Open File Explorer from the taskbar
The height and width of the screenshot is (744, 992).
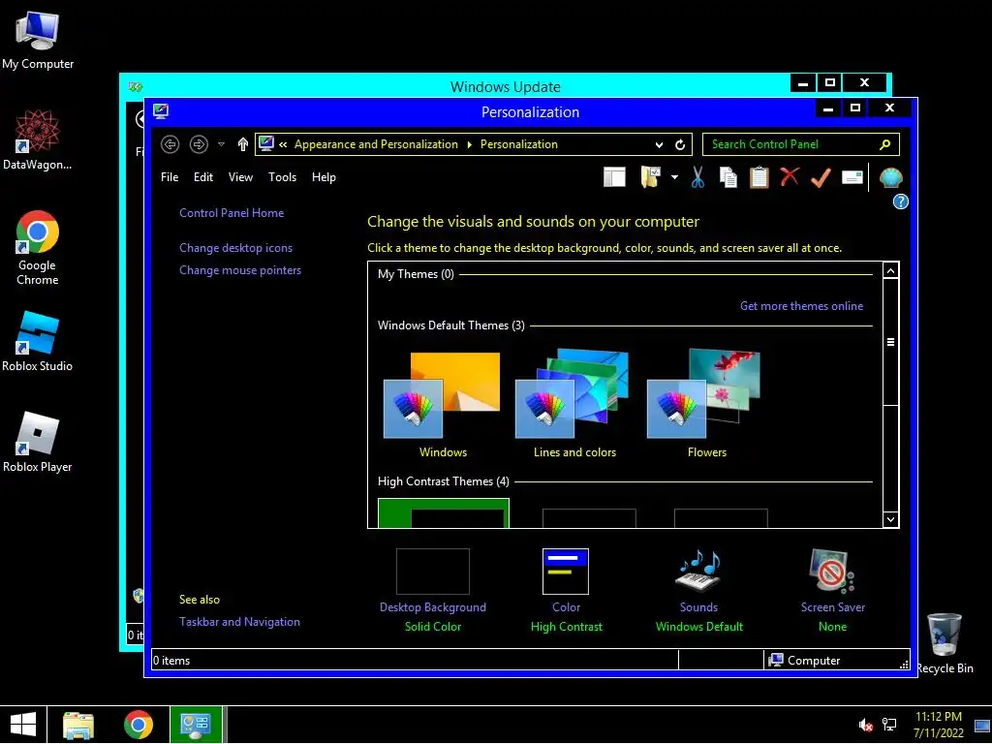[x=78, y=725]
